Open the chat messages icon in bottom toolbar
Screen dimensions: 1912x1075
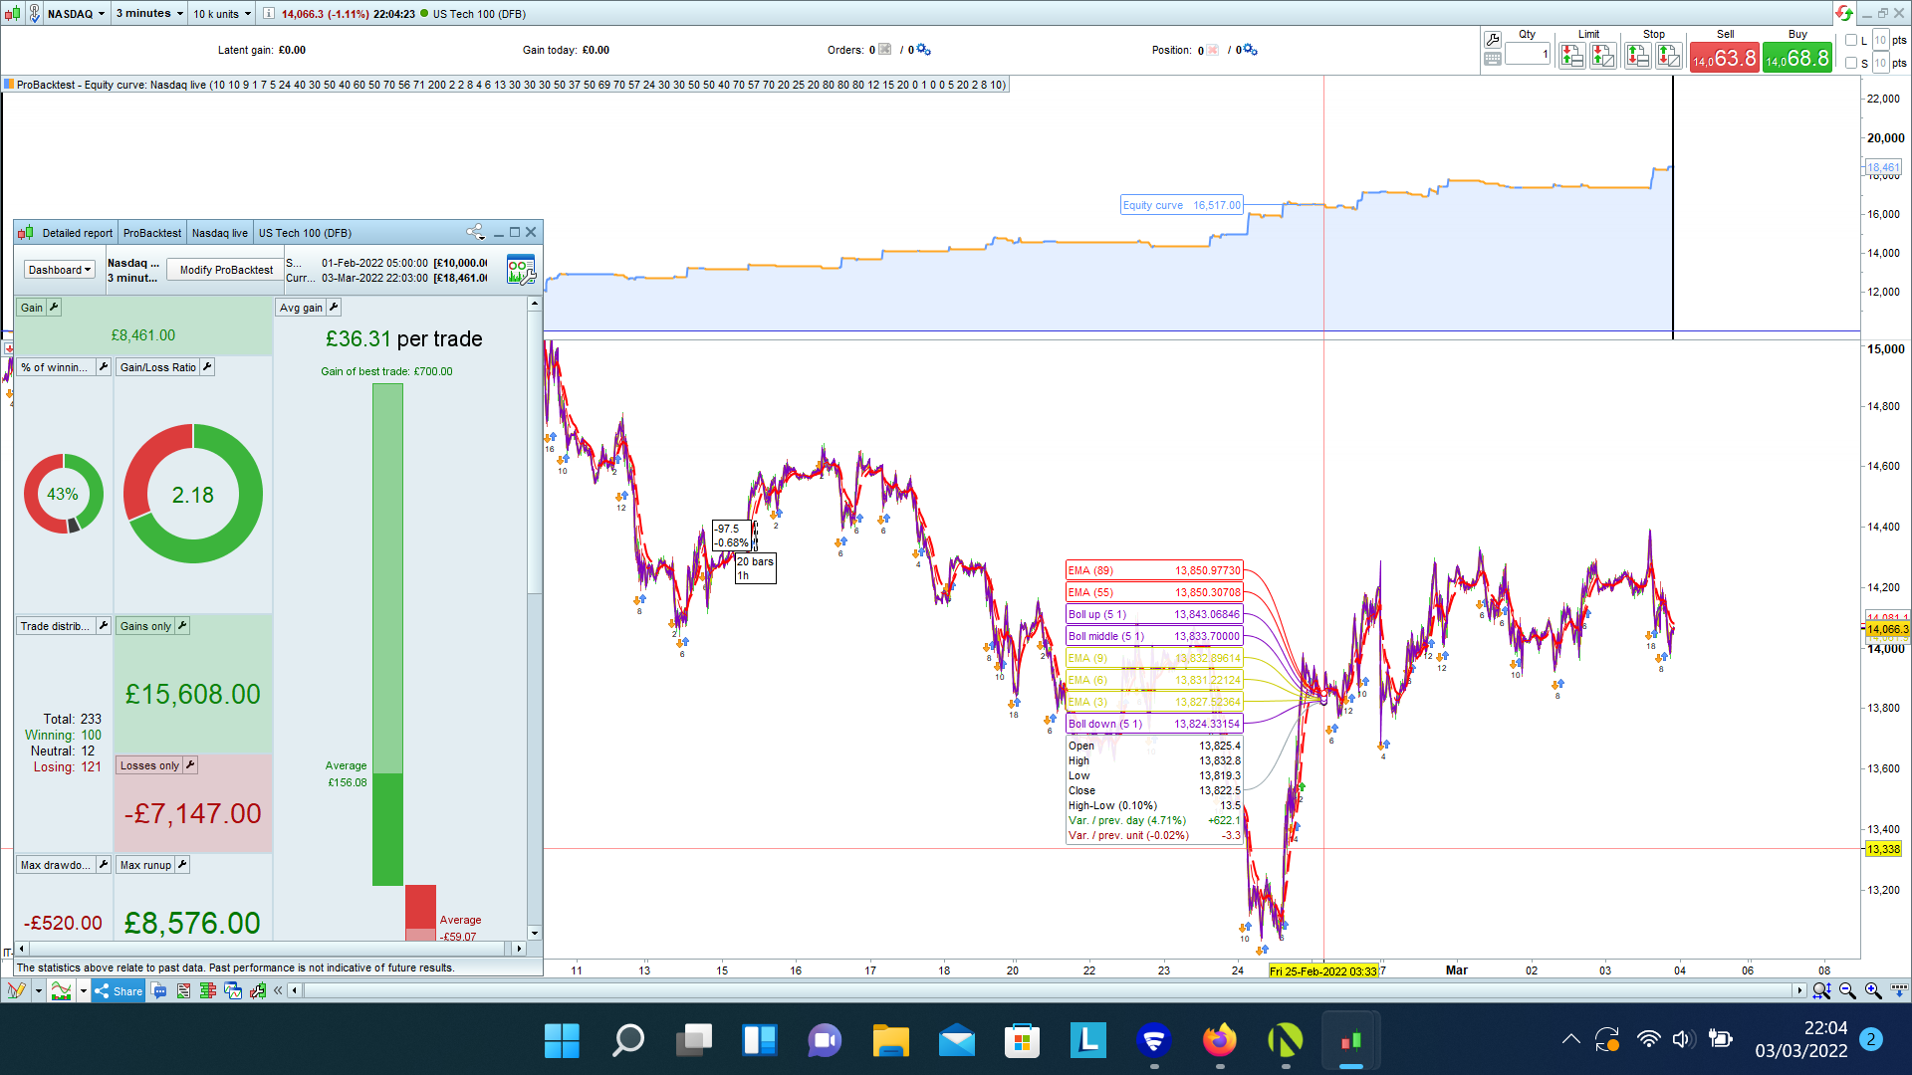point(159,990)
